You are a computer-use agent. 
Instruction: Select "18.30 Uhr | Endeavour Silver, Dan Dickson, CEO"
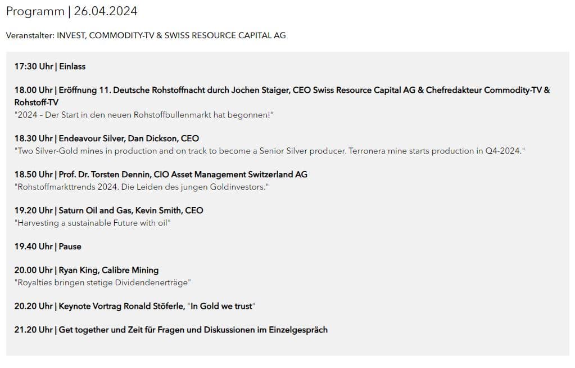pos(107,138)
